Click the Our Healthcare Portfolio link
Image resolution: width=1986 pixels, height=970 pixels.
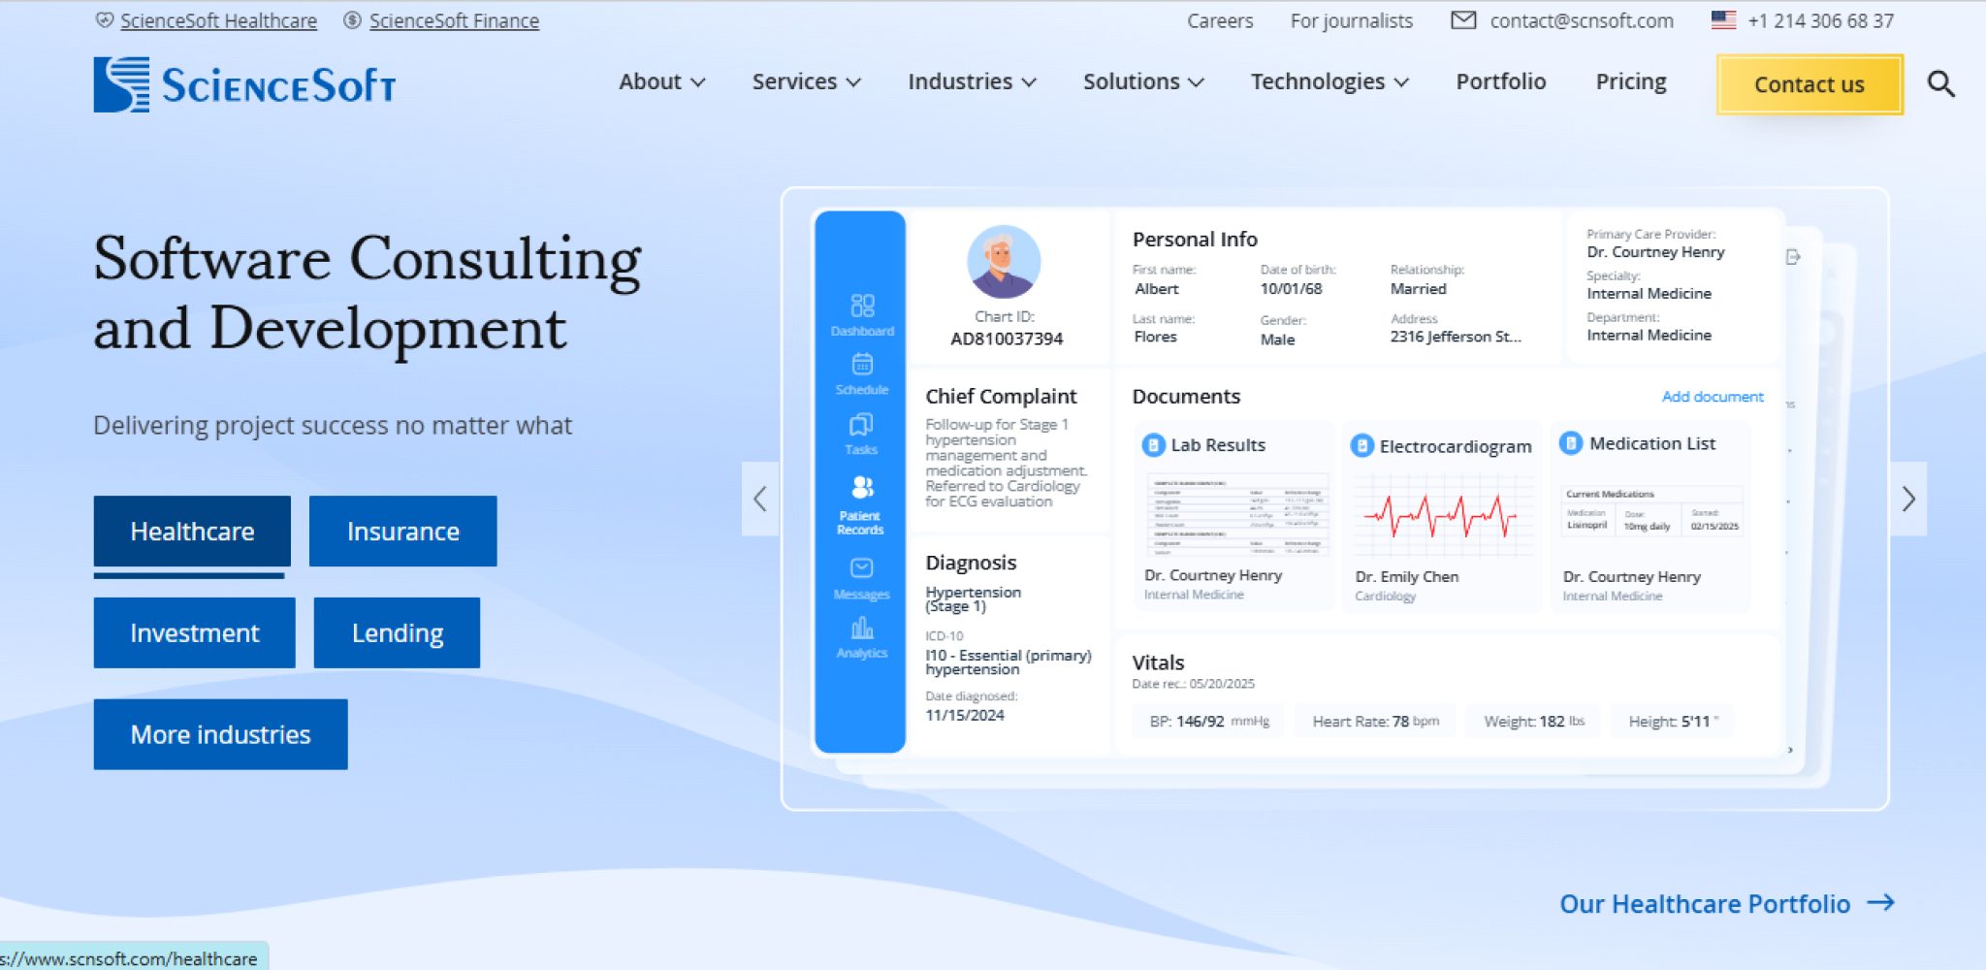pyautogui.click(x=1705, y=904)
